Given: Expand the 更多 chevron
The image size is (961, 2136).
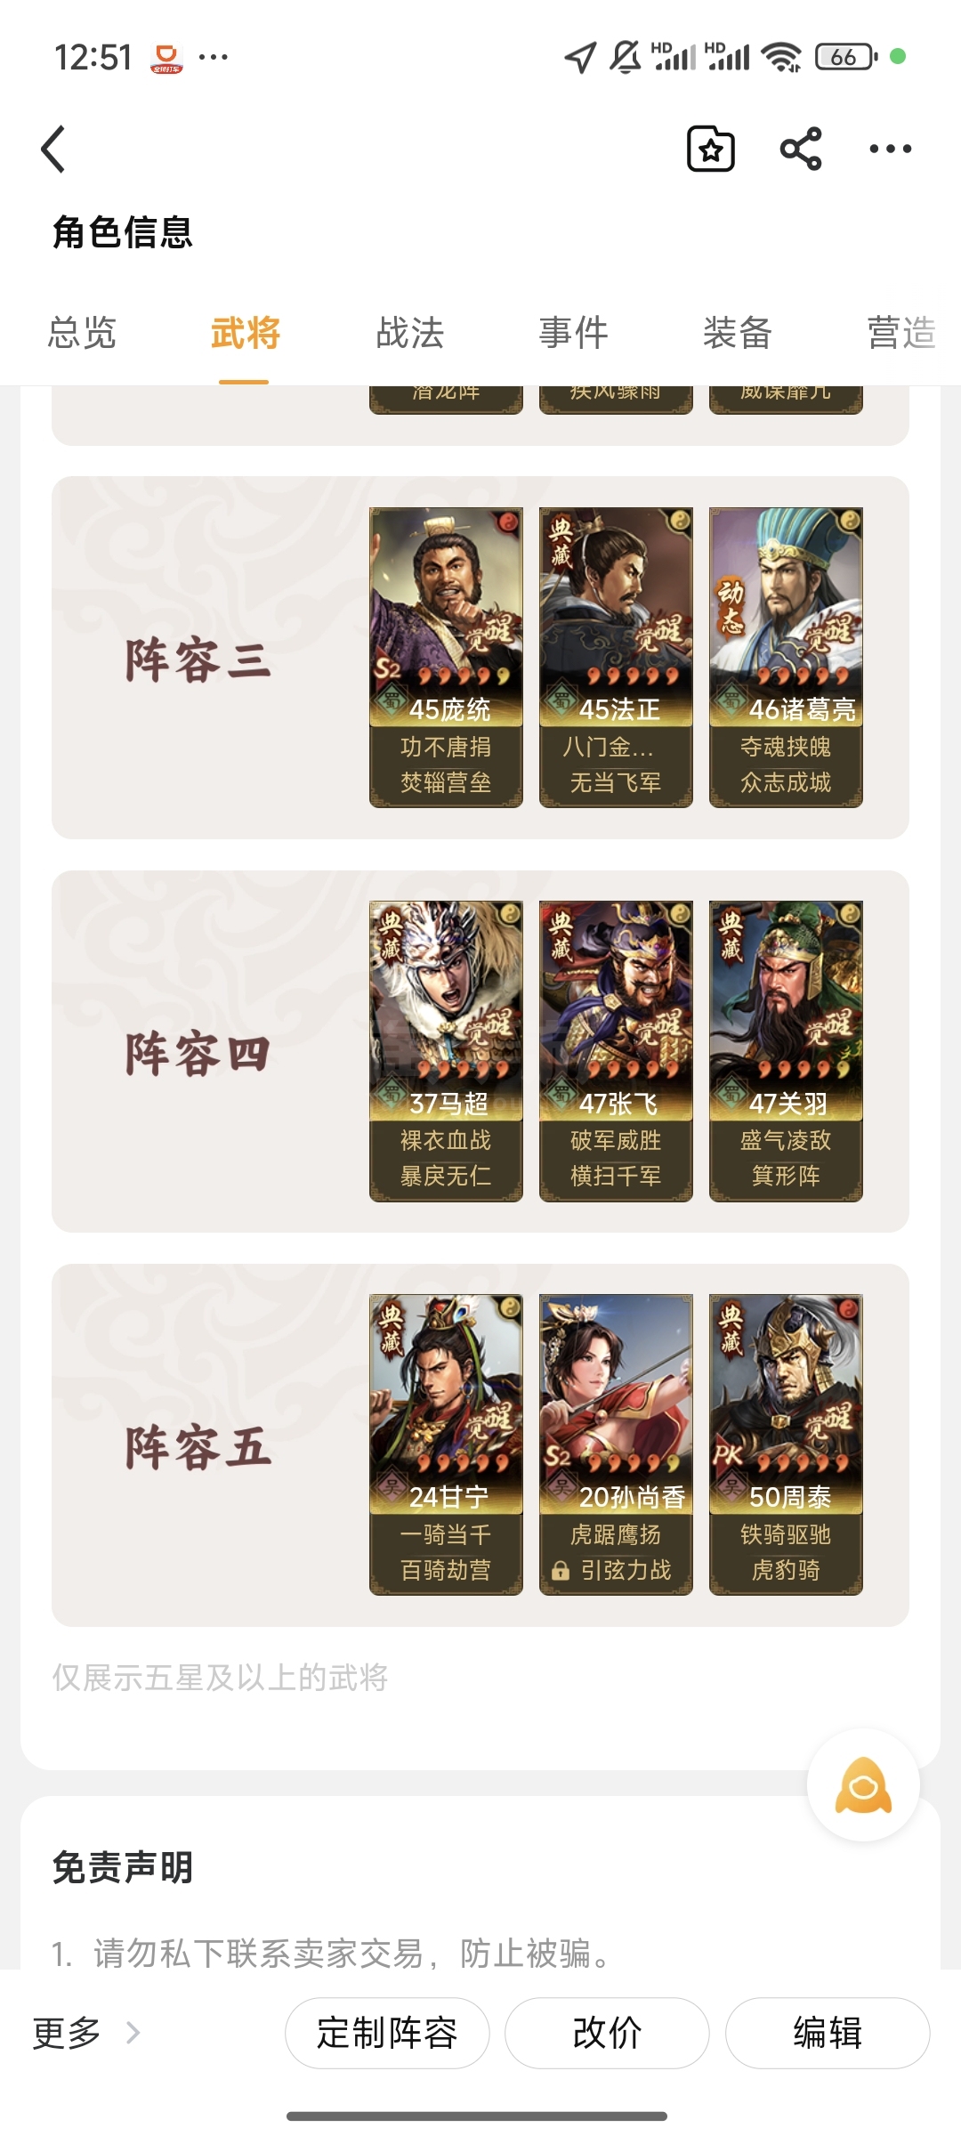Looking at the screenshot, I should pyautogui.click(x=133, y=2032).
